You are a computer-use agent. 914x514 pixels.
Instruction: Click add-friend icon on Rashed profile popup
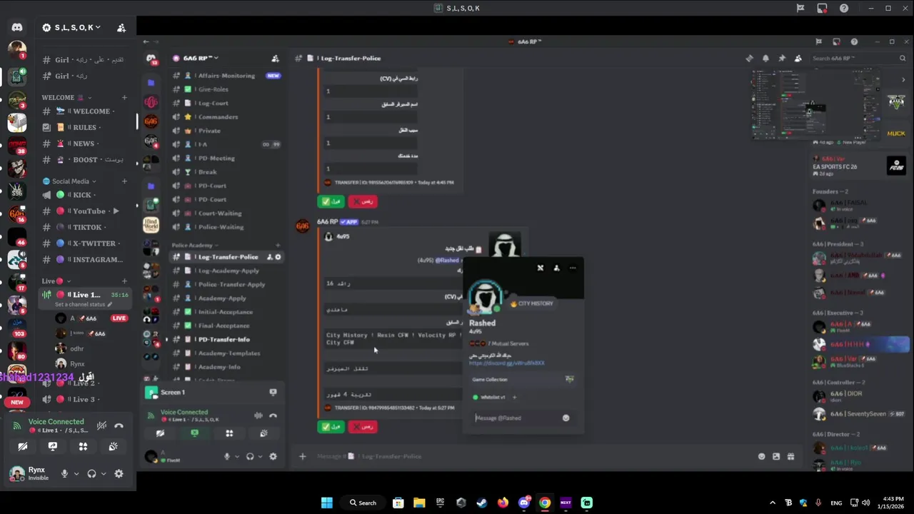[x=556, y=268]
